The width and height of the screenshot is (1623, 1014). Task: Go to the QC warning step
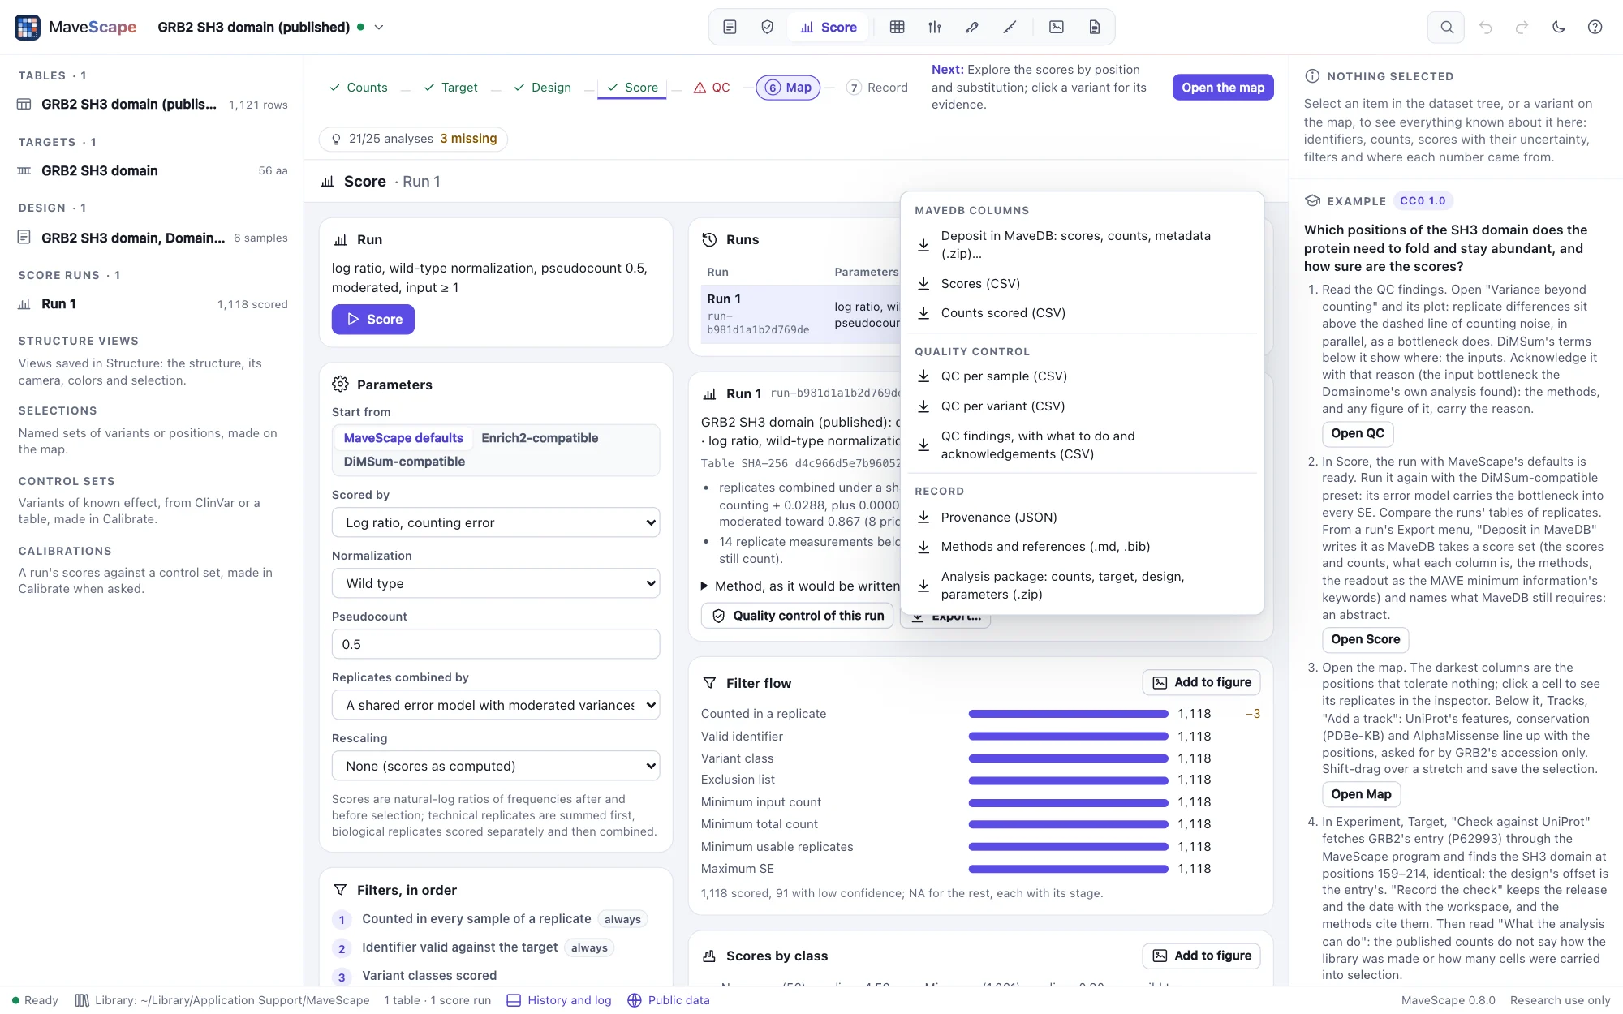tap(712, 88)
